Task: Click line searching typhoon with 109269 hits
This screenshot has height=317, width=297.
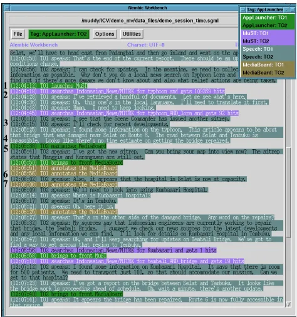Action: pos(118,91)
